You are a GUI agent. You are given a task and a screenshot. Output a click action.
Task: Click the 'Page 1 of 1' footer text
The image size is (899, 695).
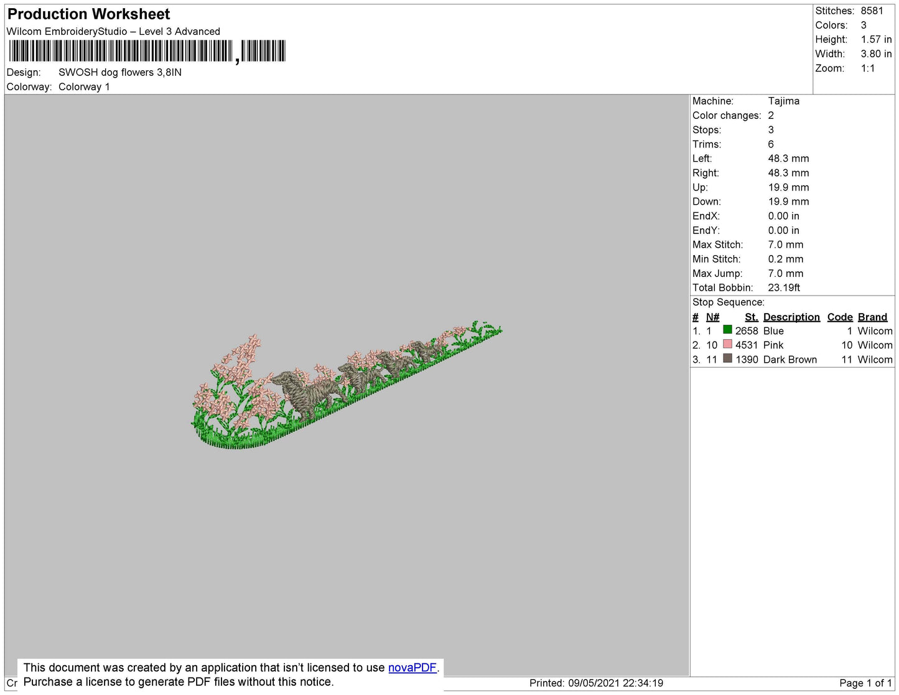tap(865, 683)
